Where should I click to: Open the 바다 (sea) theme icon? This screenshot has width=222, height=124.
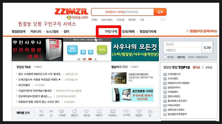(x=41, y=113)
